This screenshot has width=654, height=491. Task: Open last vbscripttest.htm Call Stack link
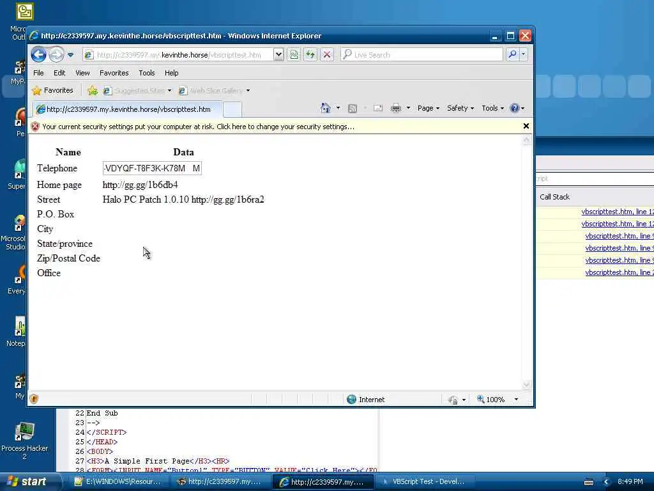coord(620,272)
